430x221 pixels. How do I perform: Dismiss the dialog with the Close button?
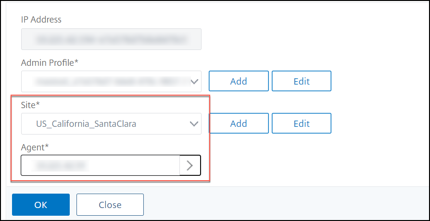(x=110, y=205)
